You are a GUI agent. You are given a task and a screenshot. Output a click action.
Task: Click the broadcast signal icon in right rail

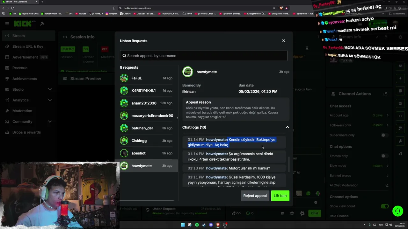tap(401, 116)
